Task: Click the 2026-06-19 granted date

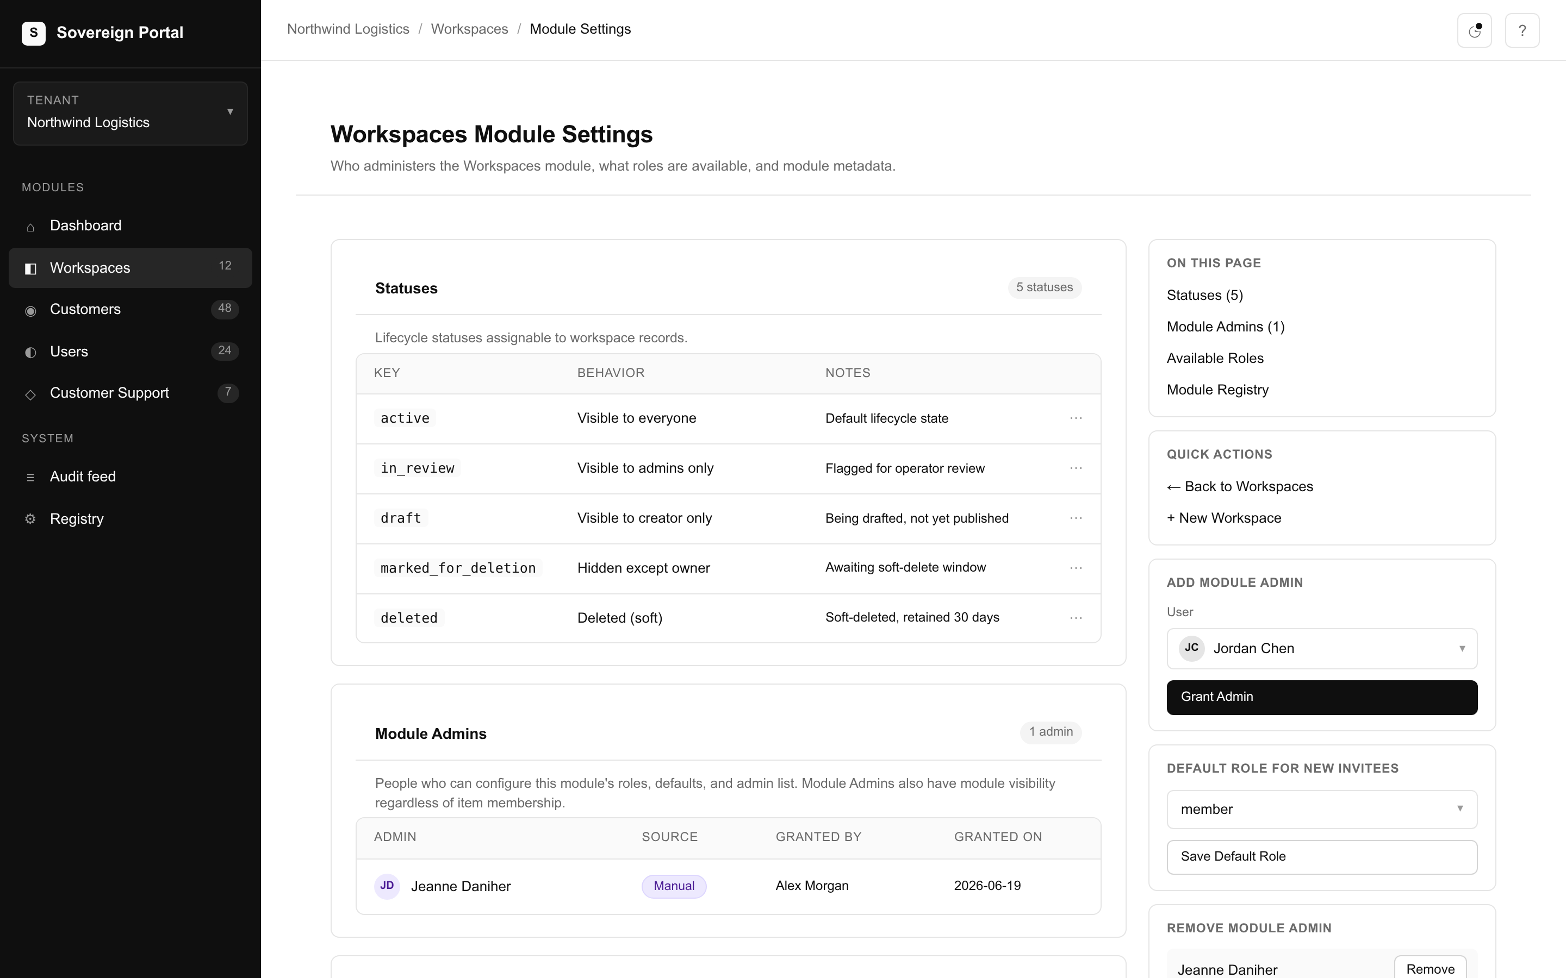Action: point(987,886)
